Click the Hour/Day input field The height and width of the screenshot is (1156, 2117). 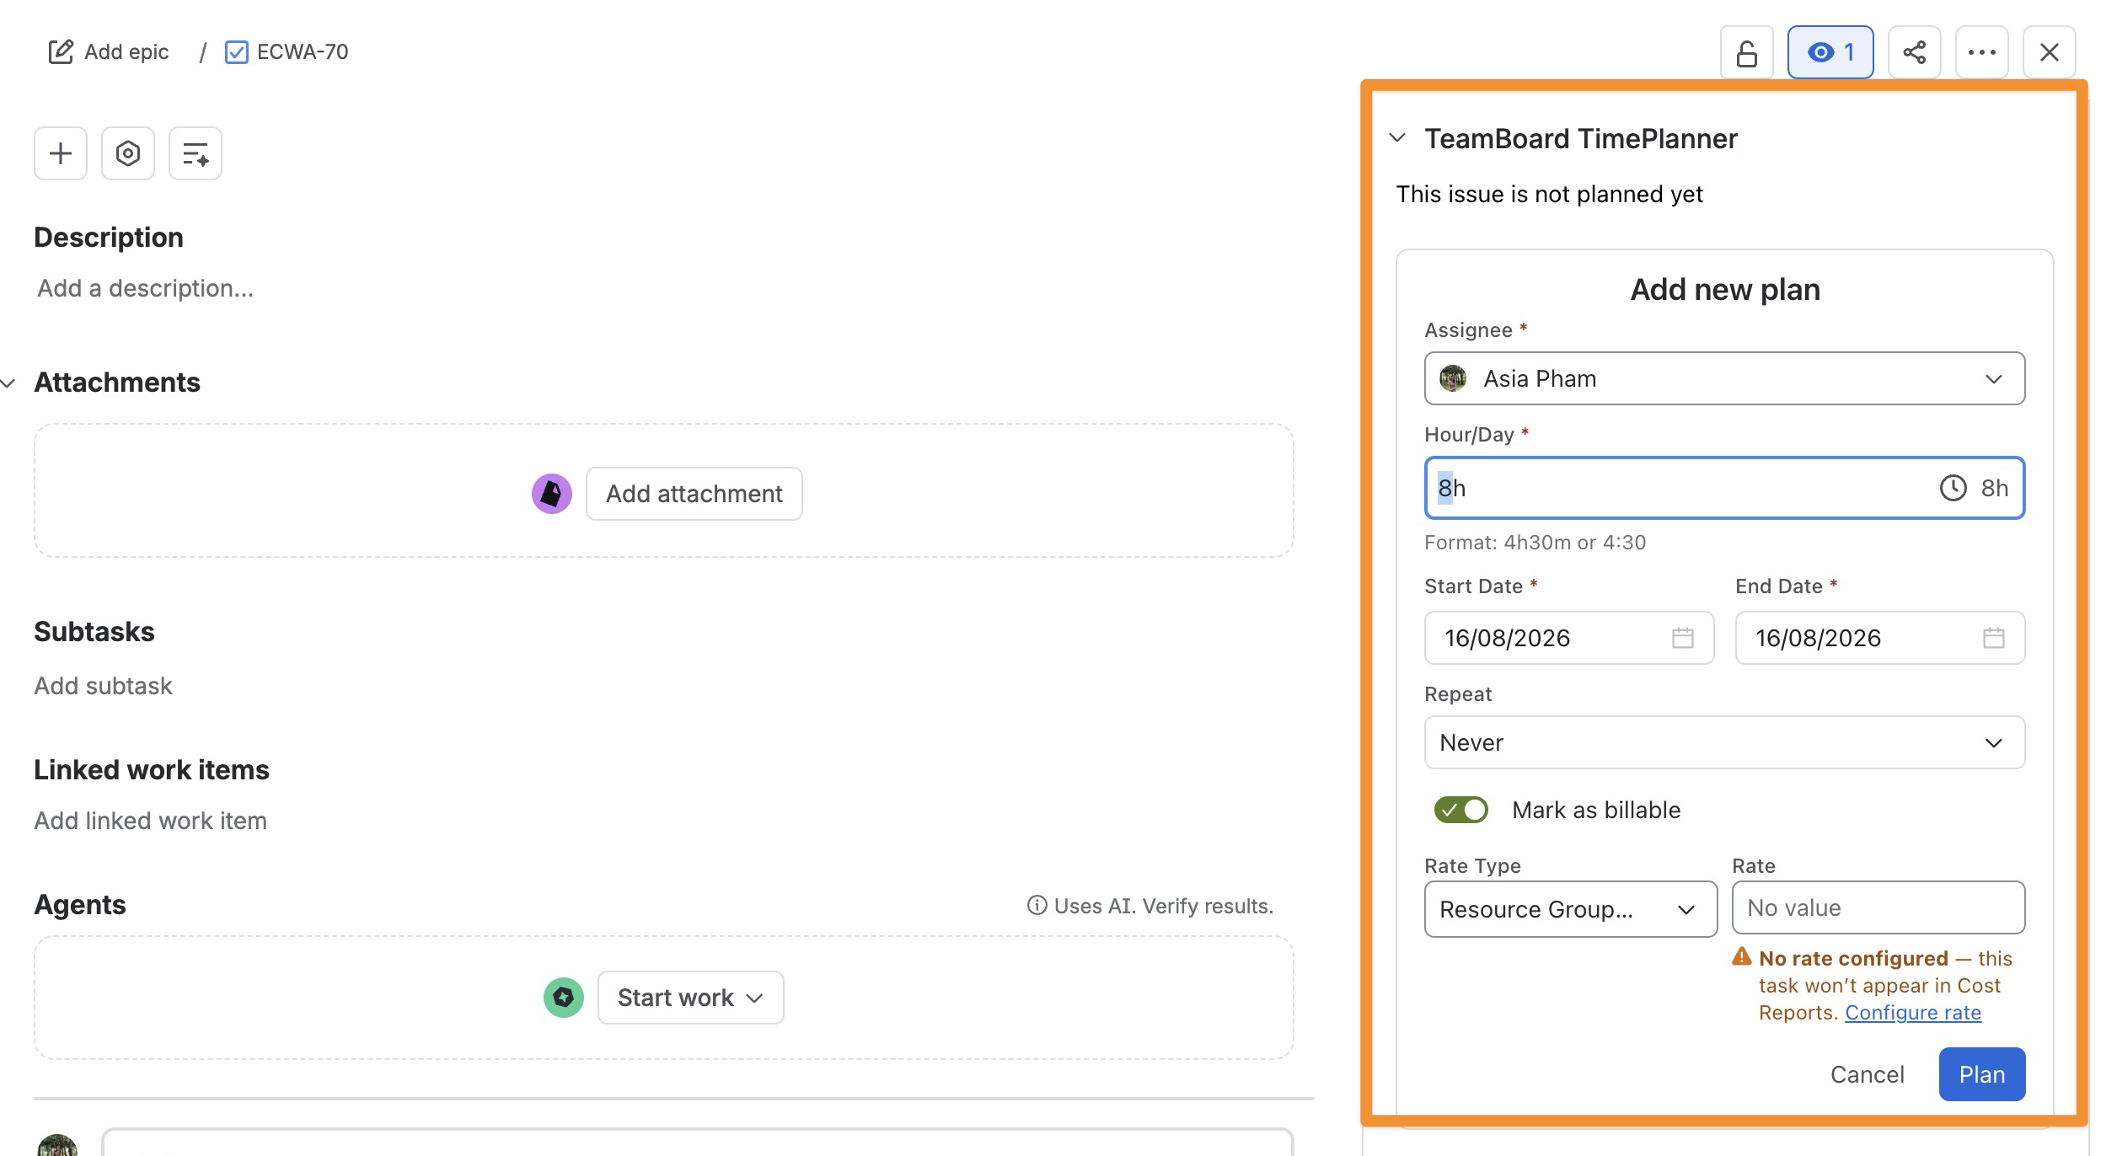pyautogui.click(x=1724, y=488)
